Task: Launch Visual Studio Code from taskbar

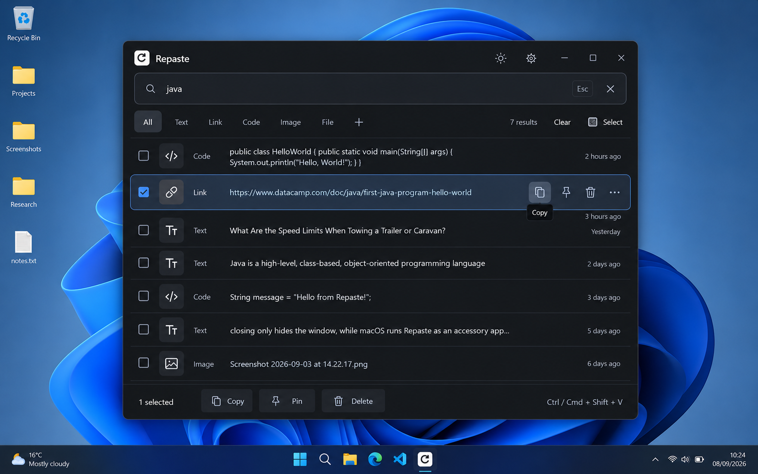Action: point(400,459)
